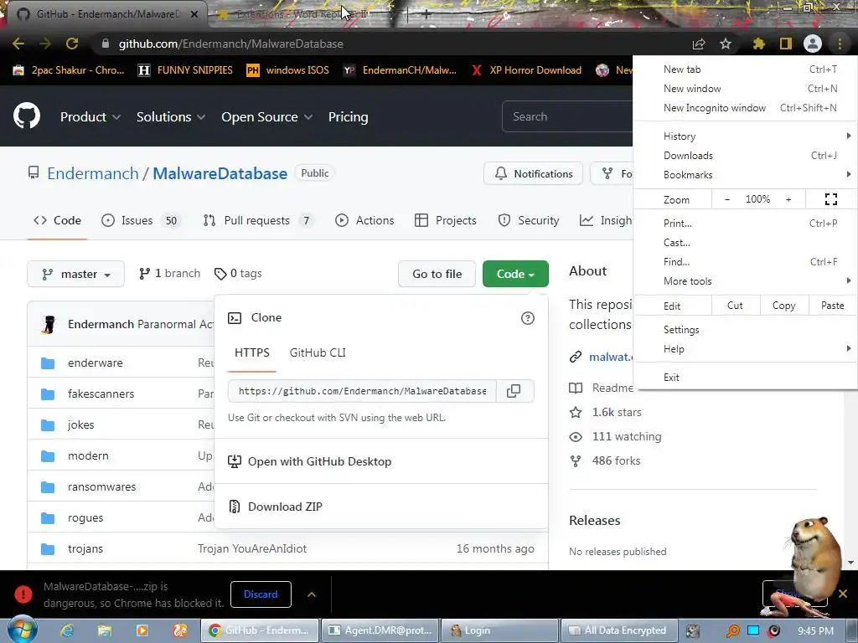Open the trojans folder

point(85,549)
